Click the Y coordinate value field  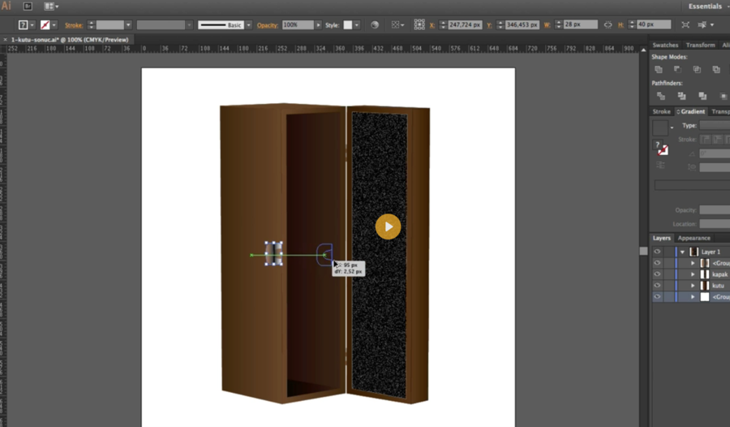point(522,24)
